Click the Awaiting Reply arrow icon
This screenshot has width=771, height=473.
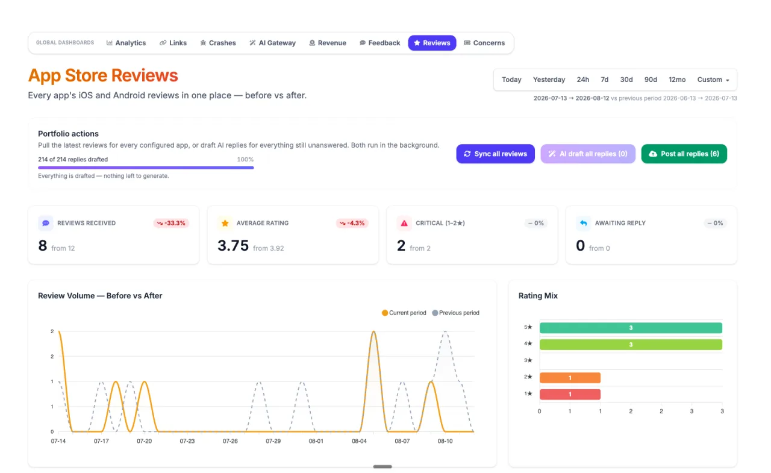coord(584,223)
